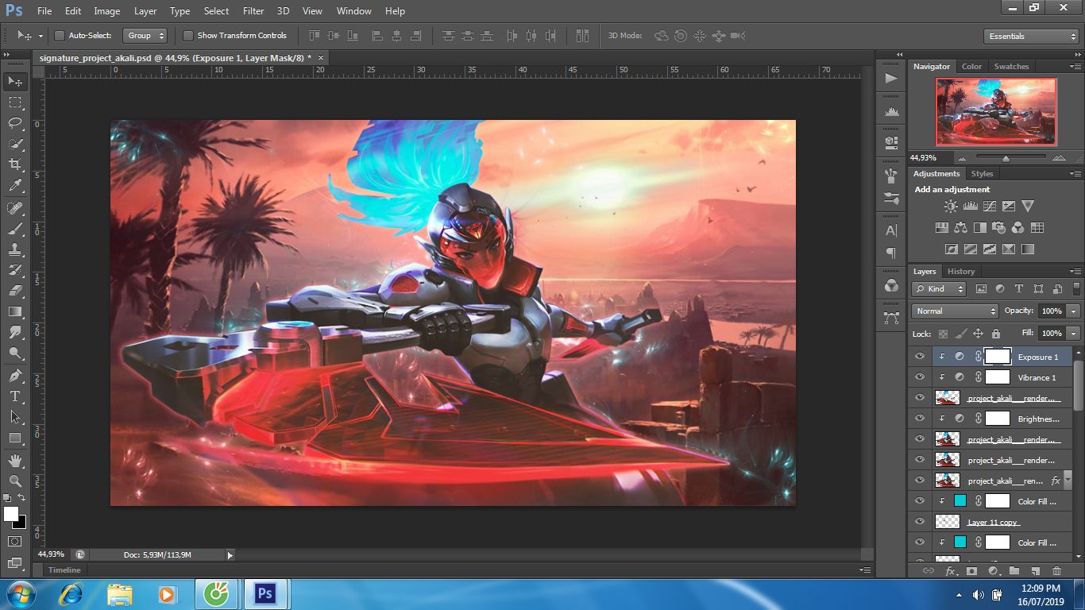This screenshot has width=1085, height=610.
Task: Switch to the Styles tab
Action: [982, 174]
